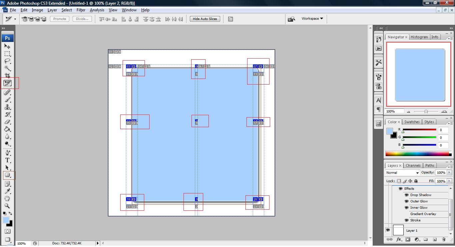455x247 pixels.
Task: Click Add layer mask icon
Action: click(x=408, y=239)
